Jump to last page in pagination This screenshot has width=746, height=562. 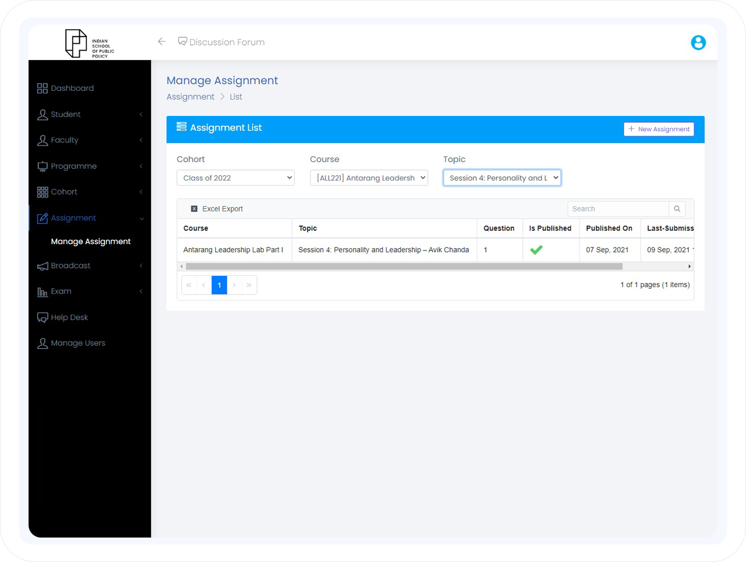click(x=249, y=285)
